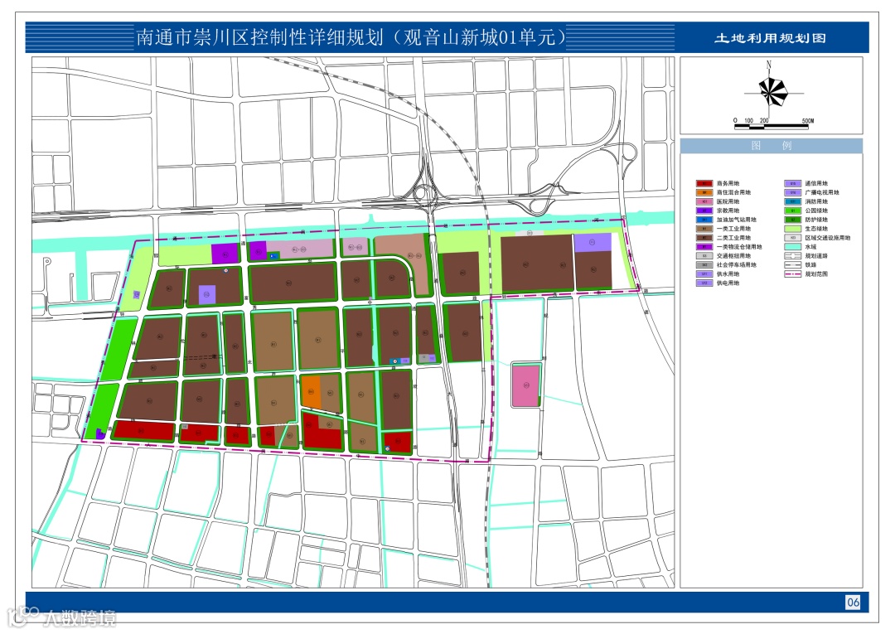
Task: Select the bright green 公园绿地 legend swatch
Action: [x=793, y=211]
